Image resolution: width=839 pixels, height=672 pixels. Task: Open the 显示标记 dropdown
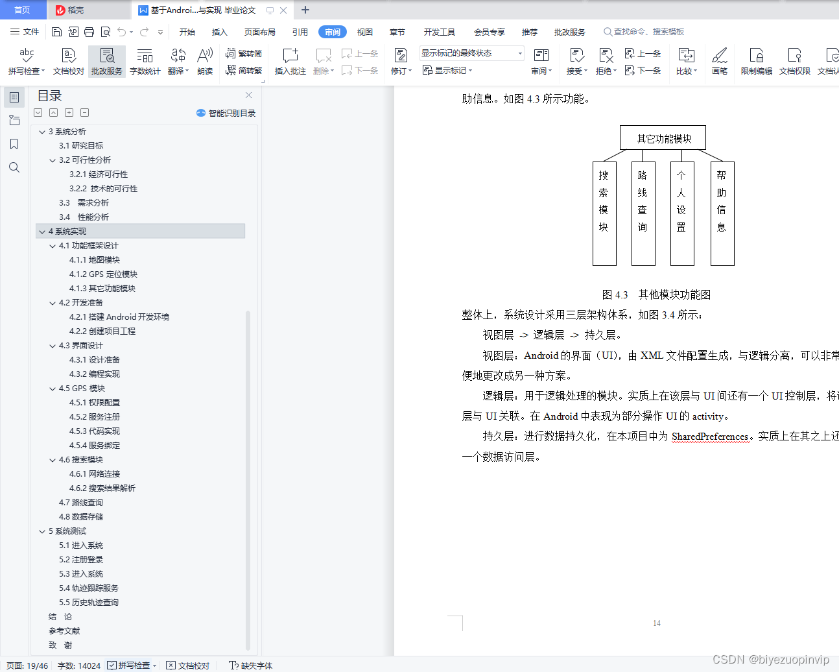[447, 70]
